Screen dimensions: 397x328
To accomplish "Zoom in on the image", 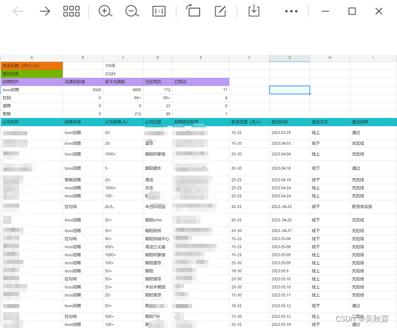I will pos(105,11).
